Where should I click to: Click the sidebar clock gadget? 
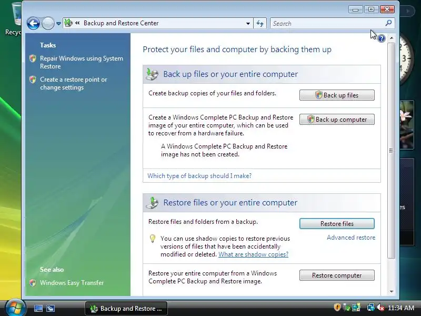405,59
